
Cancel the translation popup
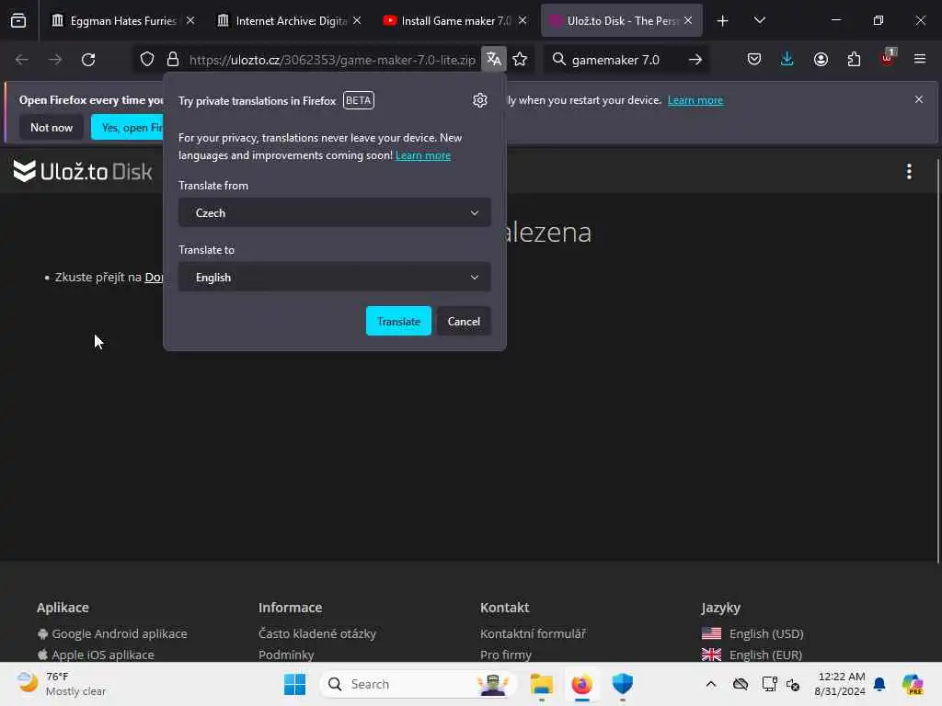(x=464, y=321)
